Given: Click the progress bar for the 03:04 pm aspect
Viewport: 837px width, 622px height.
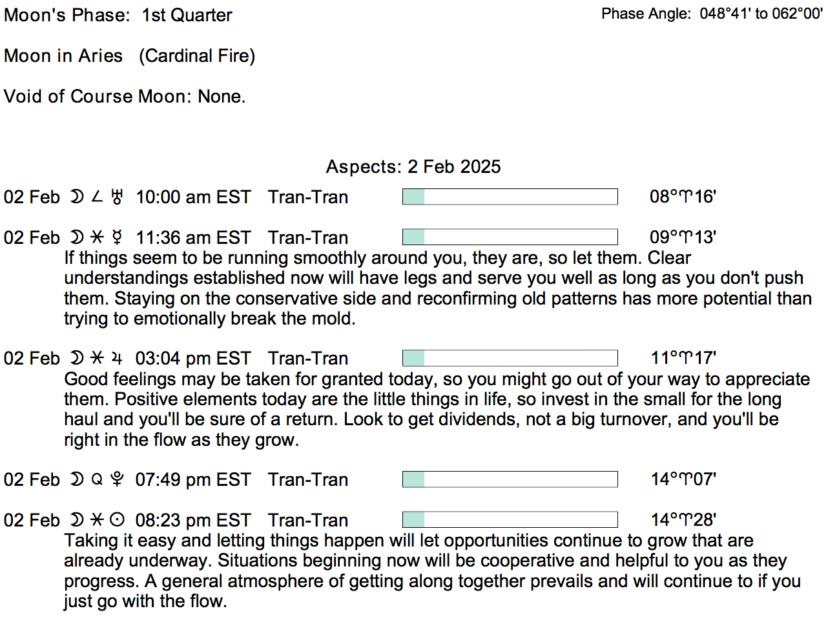Looking at the screenshot, I should point(510,358).
